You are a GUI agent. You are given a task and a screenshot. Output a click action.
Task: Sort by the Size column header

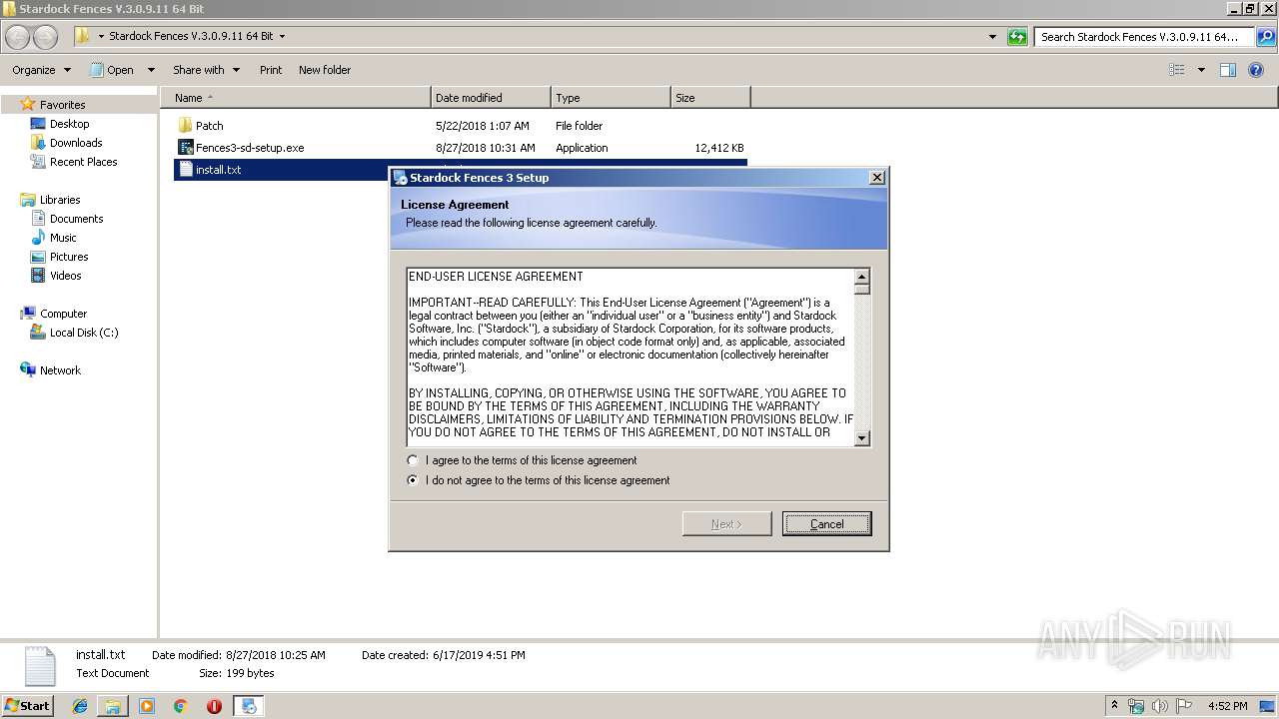[x=710, y=98]
